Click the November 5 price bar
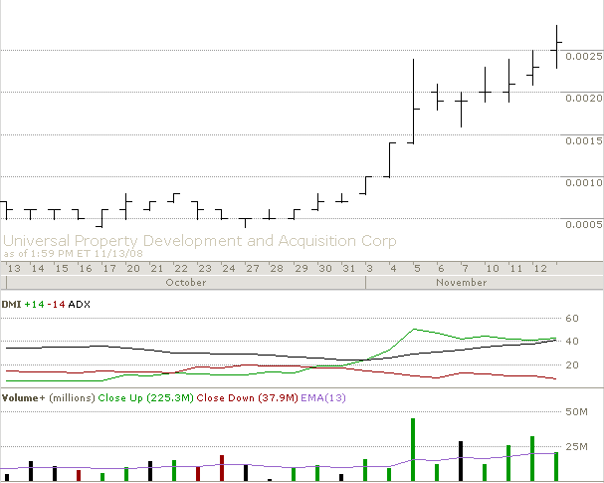Viewport: 604px width, 483px height. (413, 100)
